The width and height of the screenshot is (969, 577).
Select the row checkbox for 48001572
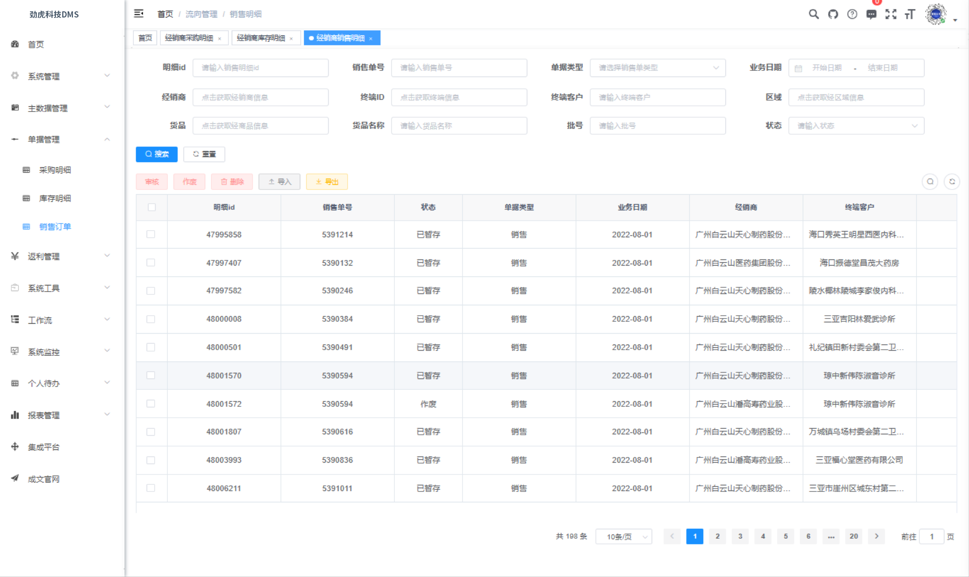pyautogui.click(x=151, y=404)
